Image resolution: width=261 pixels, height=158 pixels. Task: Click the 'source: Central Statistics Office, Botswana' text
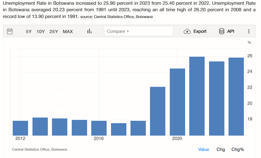click(117, 17)
